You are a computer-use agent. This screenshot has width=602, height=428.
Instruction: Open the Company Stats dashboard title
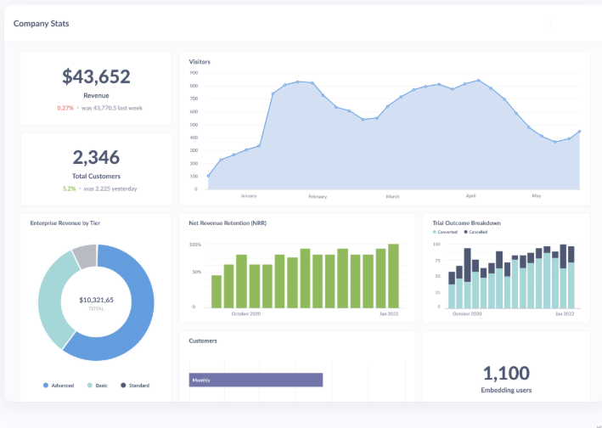42,24
